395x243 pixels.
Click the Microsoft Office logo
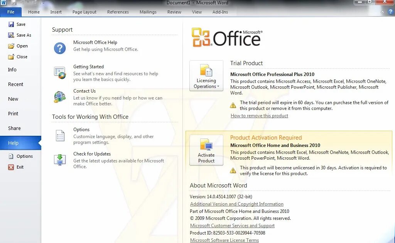tap(227, 37)
